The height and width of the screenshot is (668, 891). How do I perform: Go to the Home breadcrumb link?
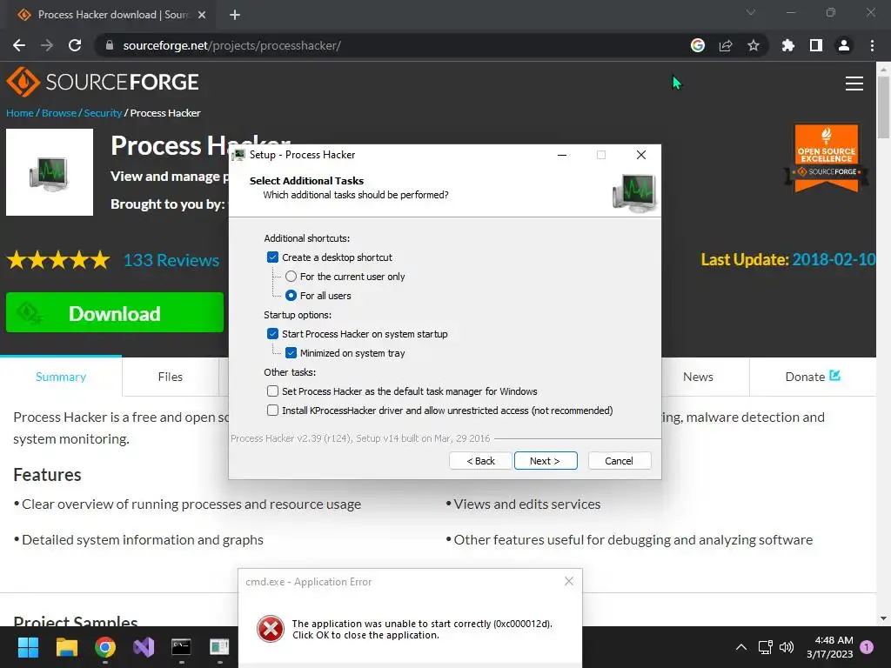tap(20, 113)
